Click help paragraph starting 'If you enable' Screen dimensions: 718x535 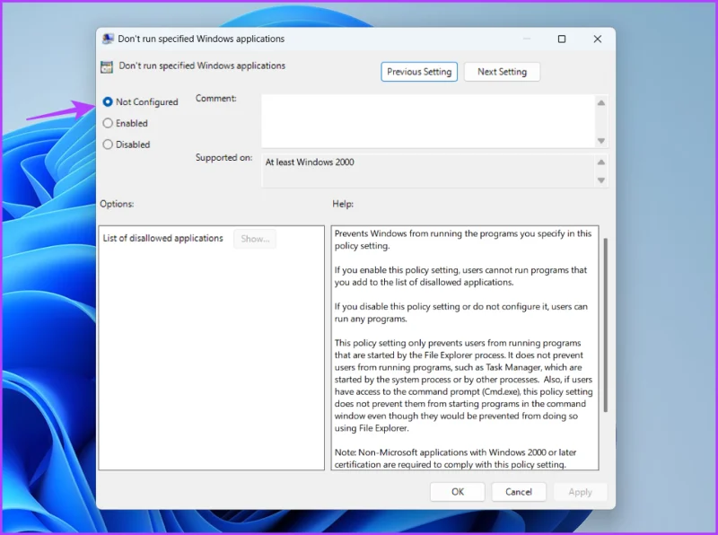tap(460, 276)
